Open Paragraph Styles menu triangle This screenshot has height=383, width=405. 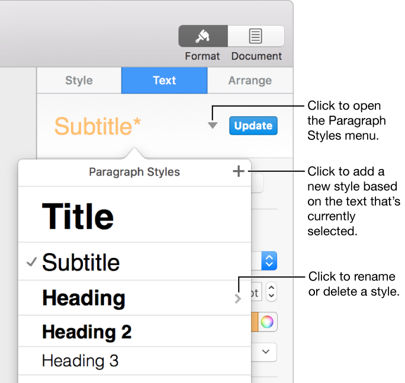(213, 126)
